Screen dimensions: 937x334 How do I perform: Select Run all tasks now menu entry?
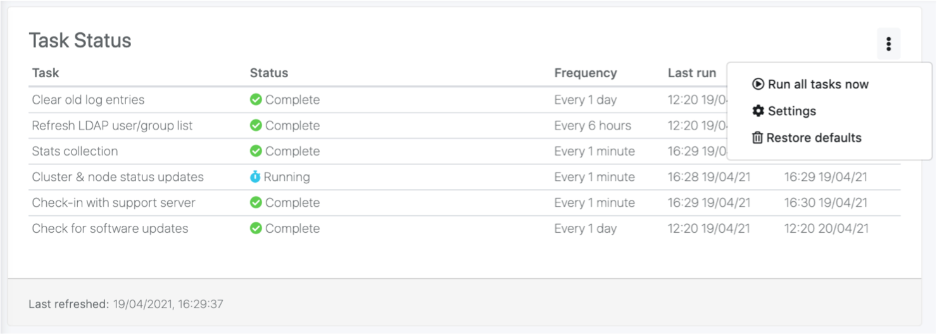(x=817, y=84)
